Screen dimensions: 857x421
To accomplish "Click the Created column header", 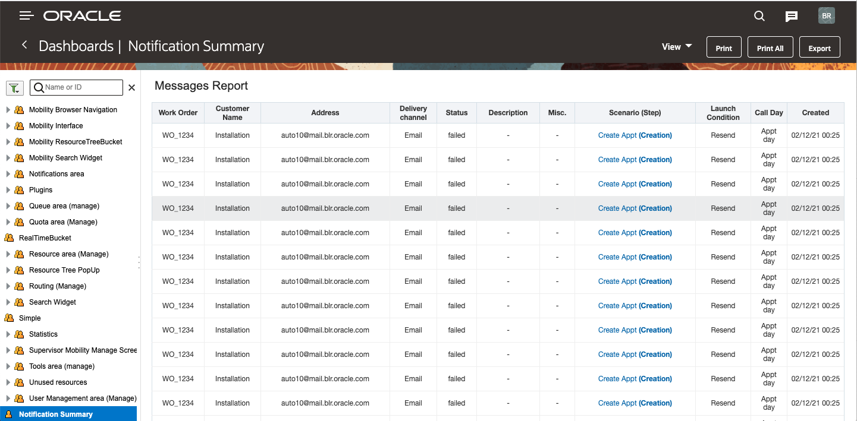I will click(x=815, y=113).
